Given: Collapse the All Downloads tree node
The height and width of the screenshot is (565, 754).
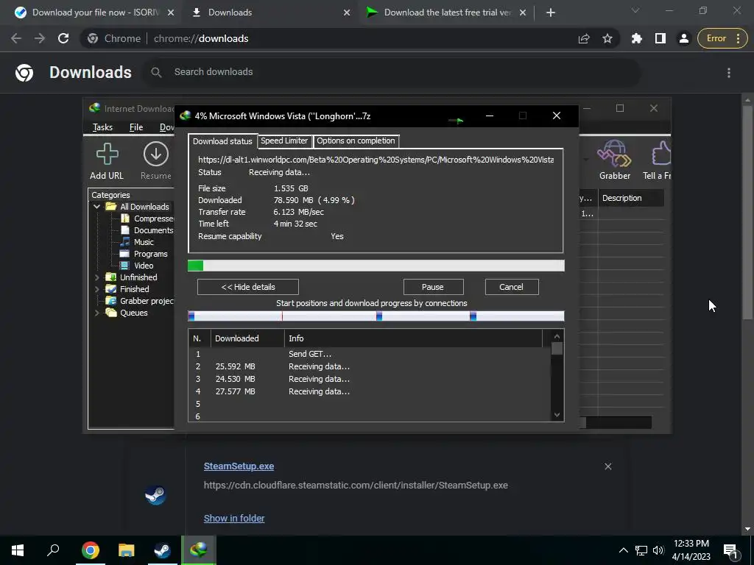Looking at the screenshot, I should coord(96,207).
